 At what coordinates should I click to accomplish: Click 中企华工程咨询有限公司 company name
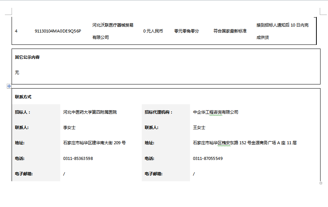point(215,112)
